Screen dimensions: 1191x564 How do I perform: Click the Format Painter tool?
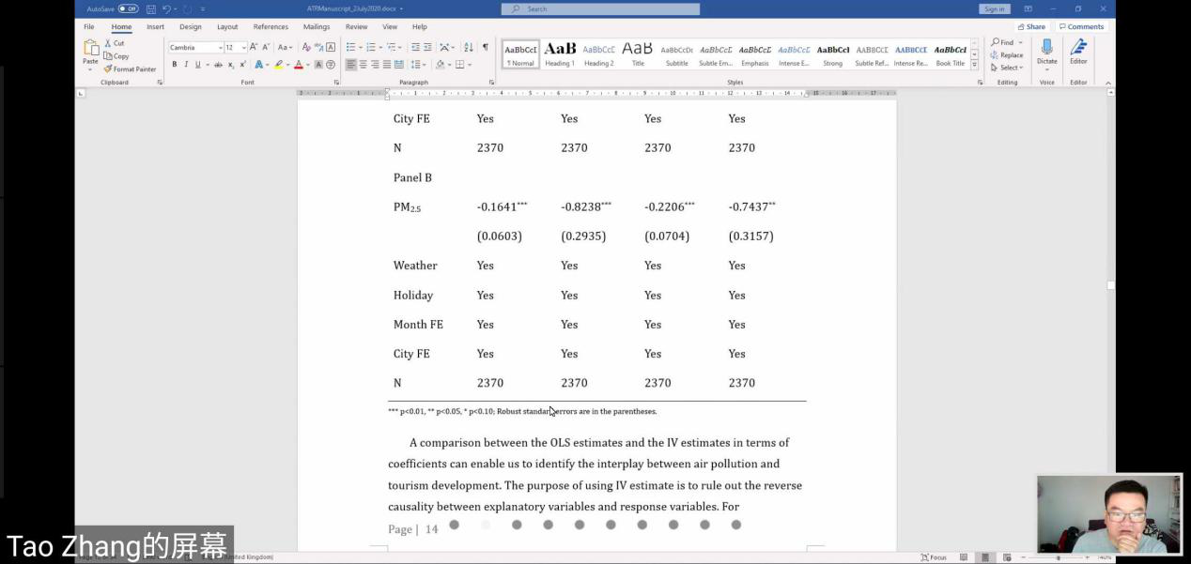click(x=131, y=69)
